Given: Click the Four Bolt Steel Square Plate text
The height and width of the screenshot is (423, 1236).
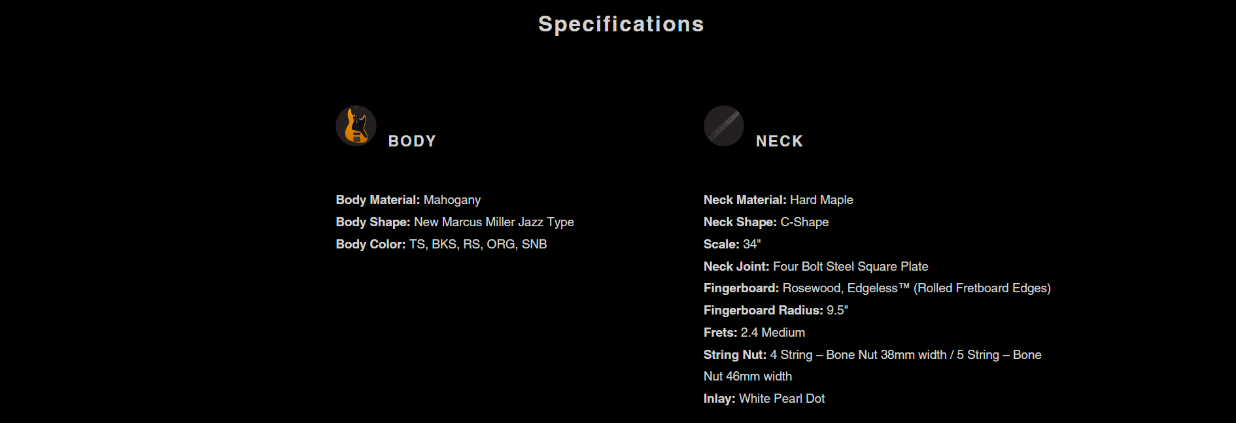Looking at the screenshot, I should 850,267.
